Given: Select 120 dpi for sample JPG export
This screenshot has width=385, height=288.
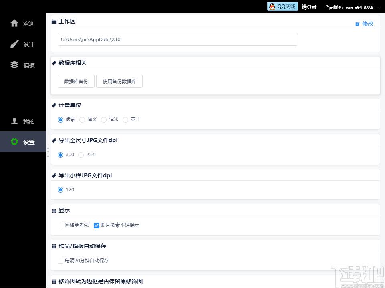Looking at the screenshot, I should click(60, 190).
